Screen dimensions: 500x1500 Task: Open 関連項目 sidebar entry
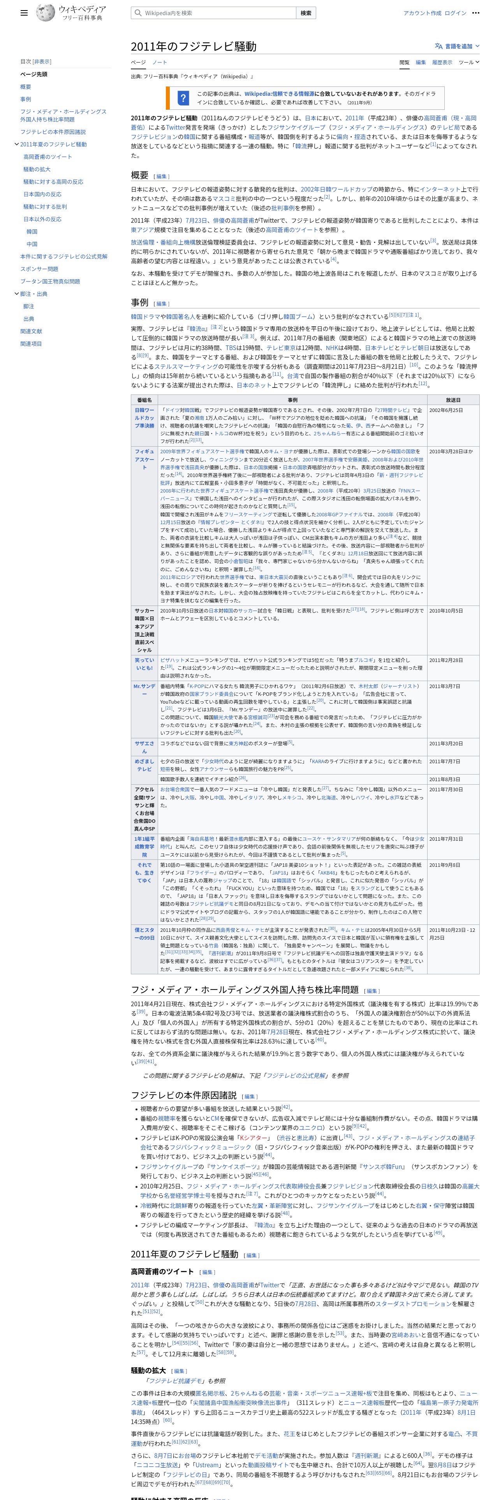(31, 344)
